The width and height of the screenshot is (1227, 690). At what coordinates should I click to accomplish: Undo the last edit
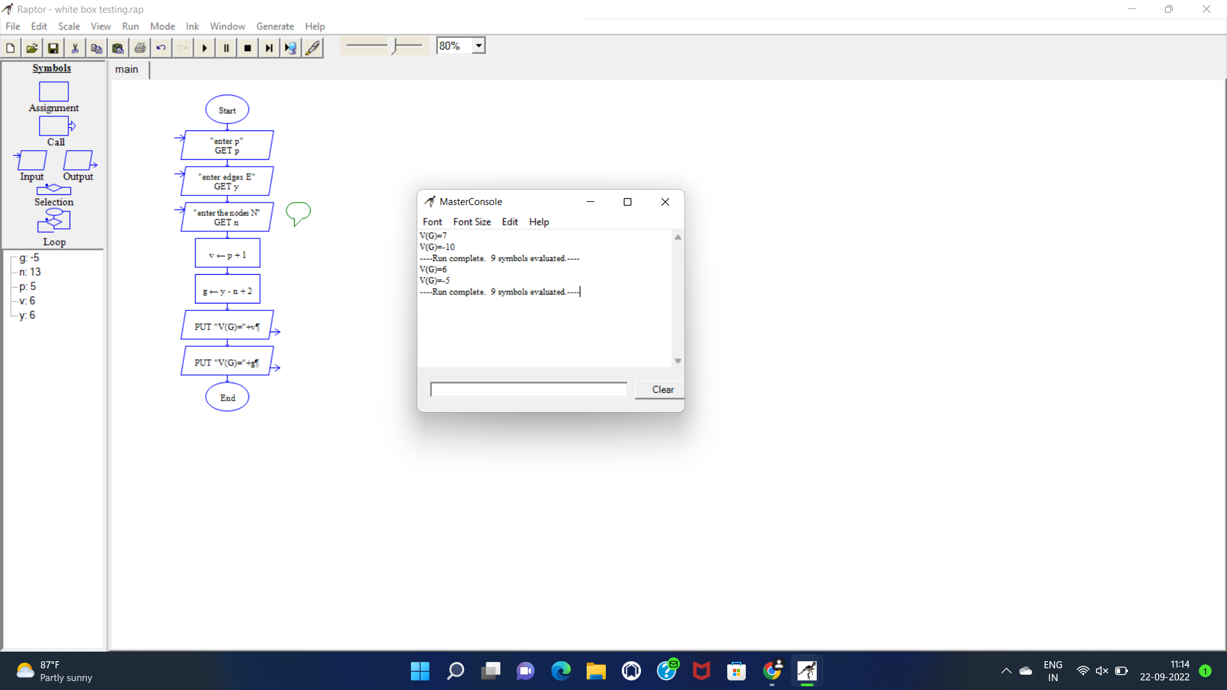(x=161, y=47)
